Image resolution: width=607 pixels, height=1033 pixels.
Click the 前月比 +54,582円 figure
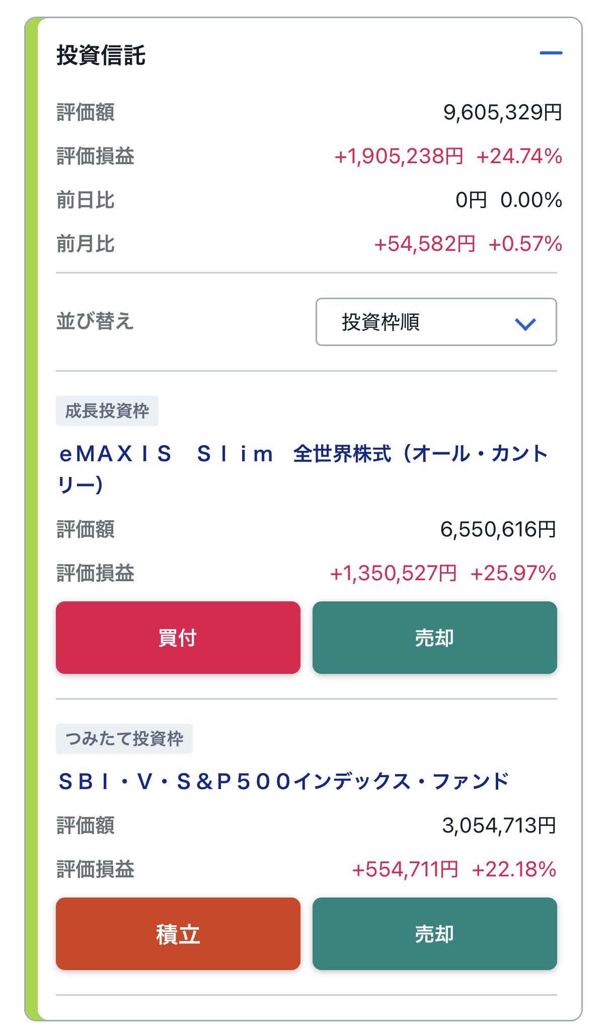[x=425, y=244]
